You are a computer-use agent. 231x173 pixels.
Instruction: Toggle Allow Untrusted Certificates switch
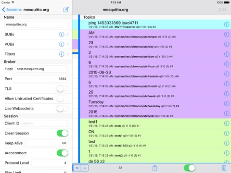[63, 99]
